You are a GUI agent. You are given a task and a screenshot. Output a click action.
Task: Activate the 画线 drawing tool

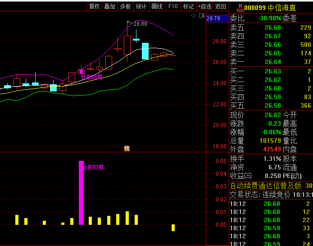pos(157,6)
